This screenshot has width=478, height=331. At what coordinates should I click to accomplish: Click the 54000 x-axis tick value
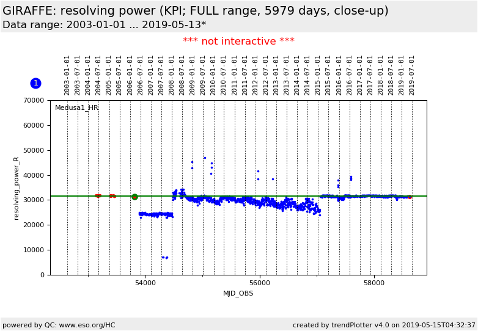click(145, 283)
